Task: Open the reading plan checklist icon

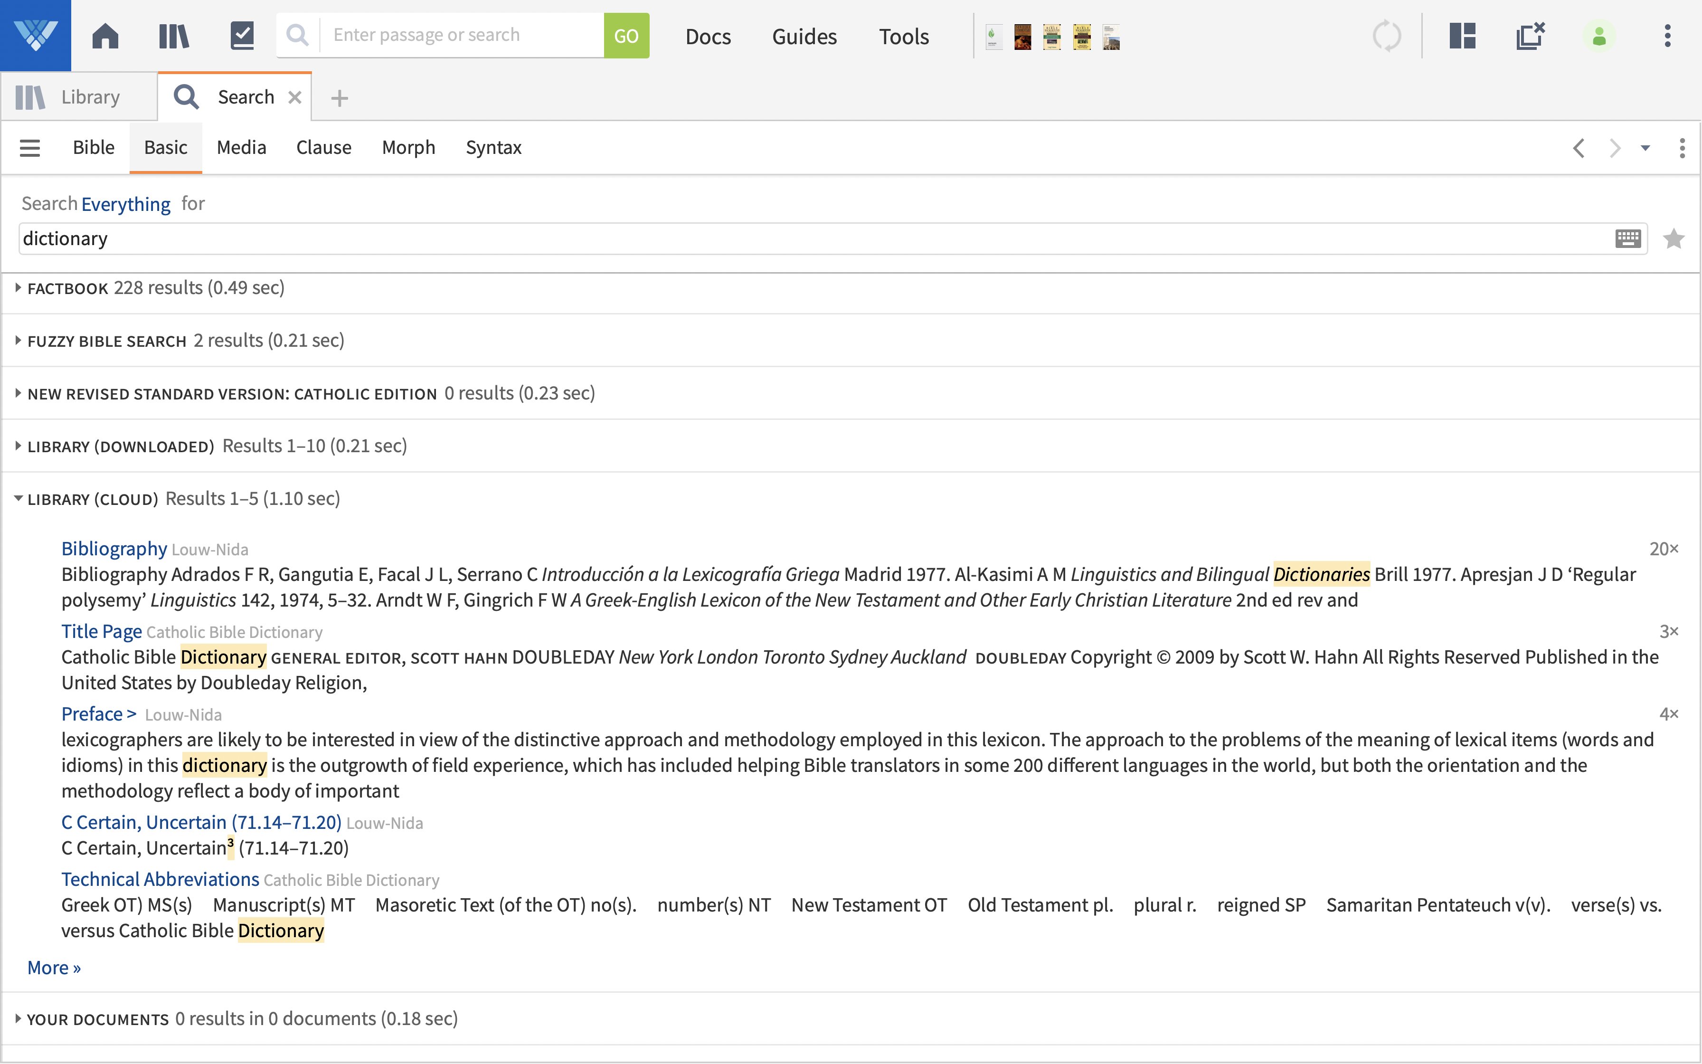Action: pos(243,35)
